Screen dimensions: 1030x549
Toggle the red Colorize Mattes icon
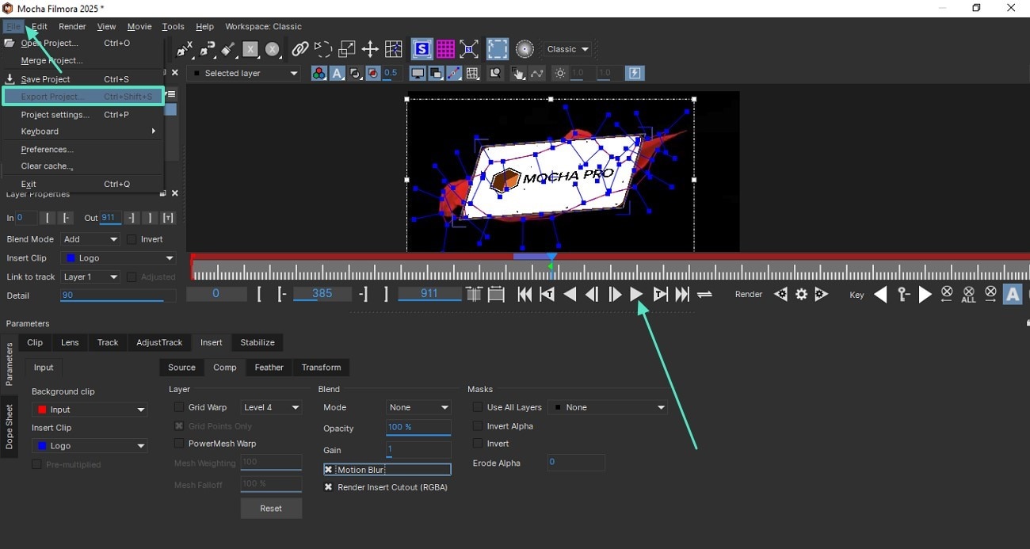pyautogui.click(x=373, y=73)
